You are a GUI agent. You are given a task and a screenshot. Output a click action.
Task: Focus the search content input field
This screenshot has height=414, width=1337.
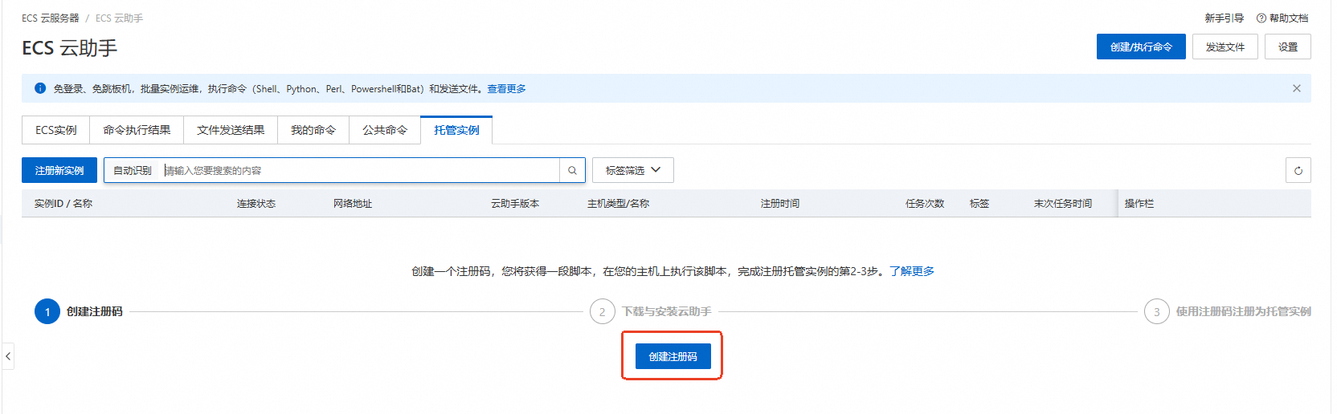360,170
